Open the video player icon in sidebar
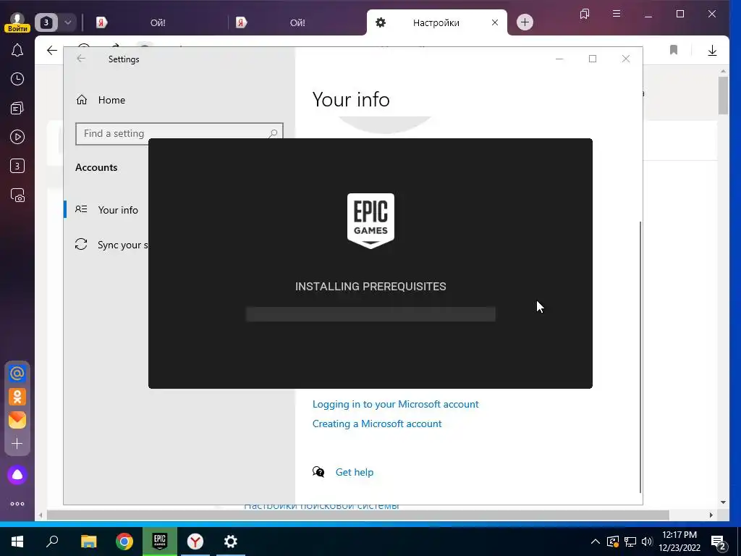Image resolution: width=741 pixels, height=556 pixels. 17,137
